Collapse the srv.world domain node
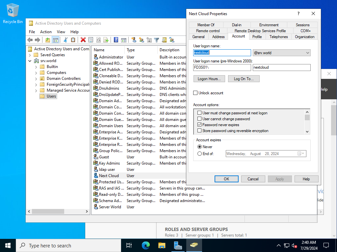The width and height of the screenshot is (337, 252). (x=30, y=61)
